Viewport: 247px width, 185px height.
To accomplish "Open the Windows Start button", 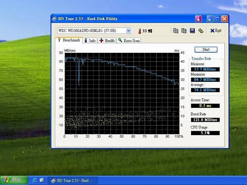I will [x=14, y=180].
